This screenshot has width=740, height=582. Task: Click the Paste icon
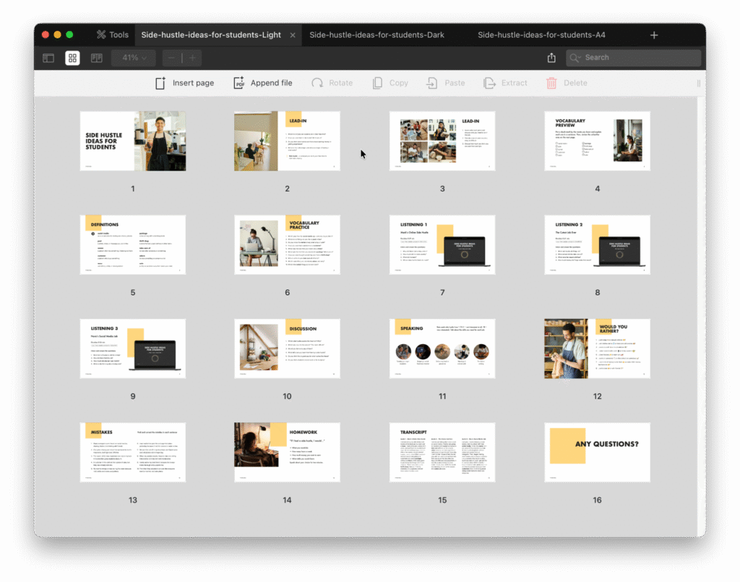click(432, 82)
